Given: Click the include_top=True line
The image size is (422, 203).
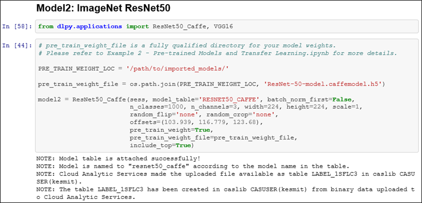Looking at the screenshot, I should (162, 145).
